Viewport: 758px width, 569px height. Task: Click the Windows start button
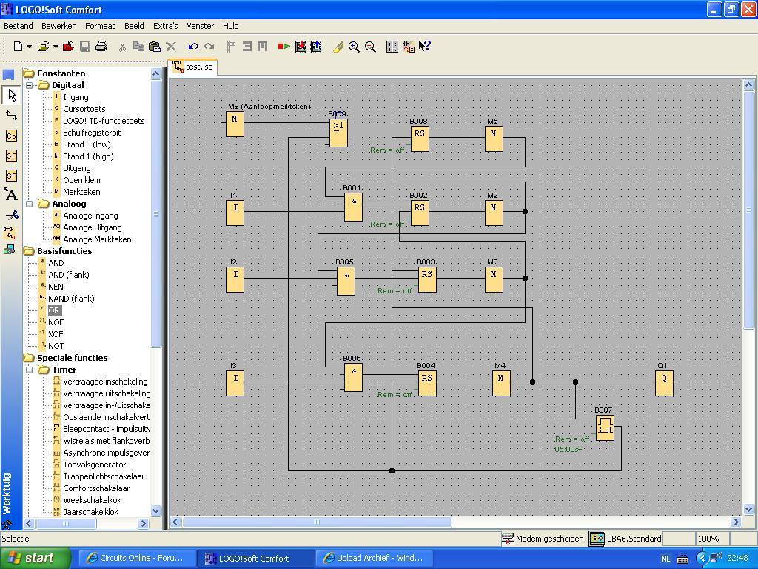point(35,558)
